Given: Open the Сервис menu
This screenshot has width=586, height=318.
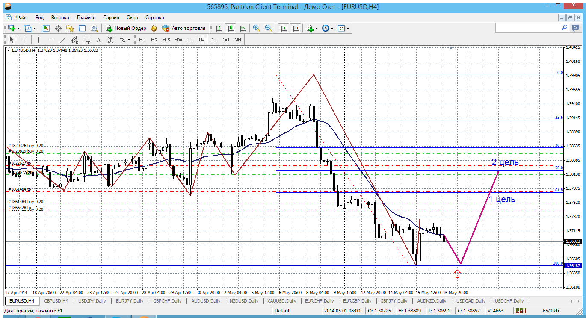Looking at the screenshot, I should click(x=111, y=18).
